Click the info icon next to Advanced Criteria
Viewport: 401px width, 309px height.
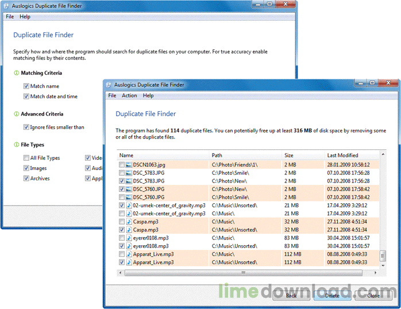16,114
